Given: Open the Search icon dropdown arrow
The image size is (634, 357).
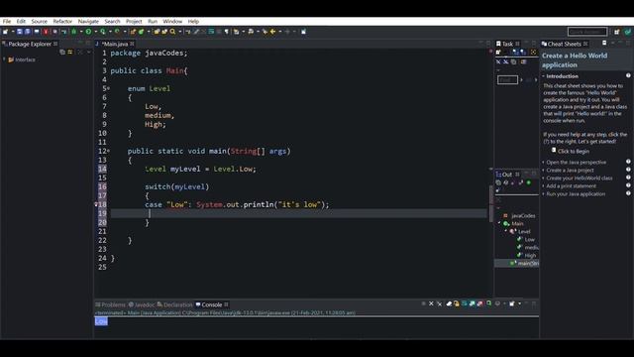Looking at the screenshot, I should click(x=180, y=31).
